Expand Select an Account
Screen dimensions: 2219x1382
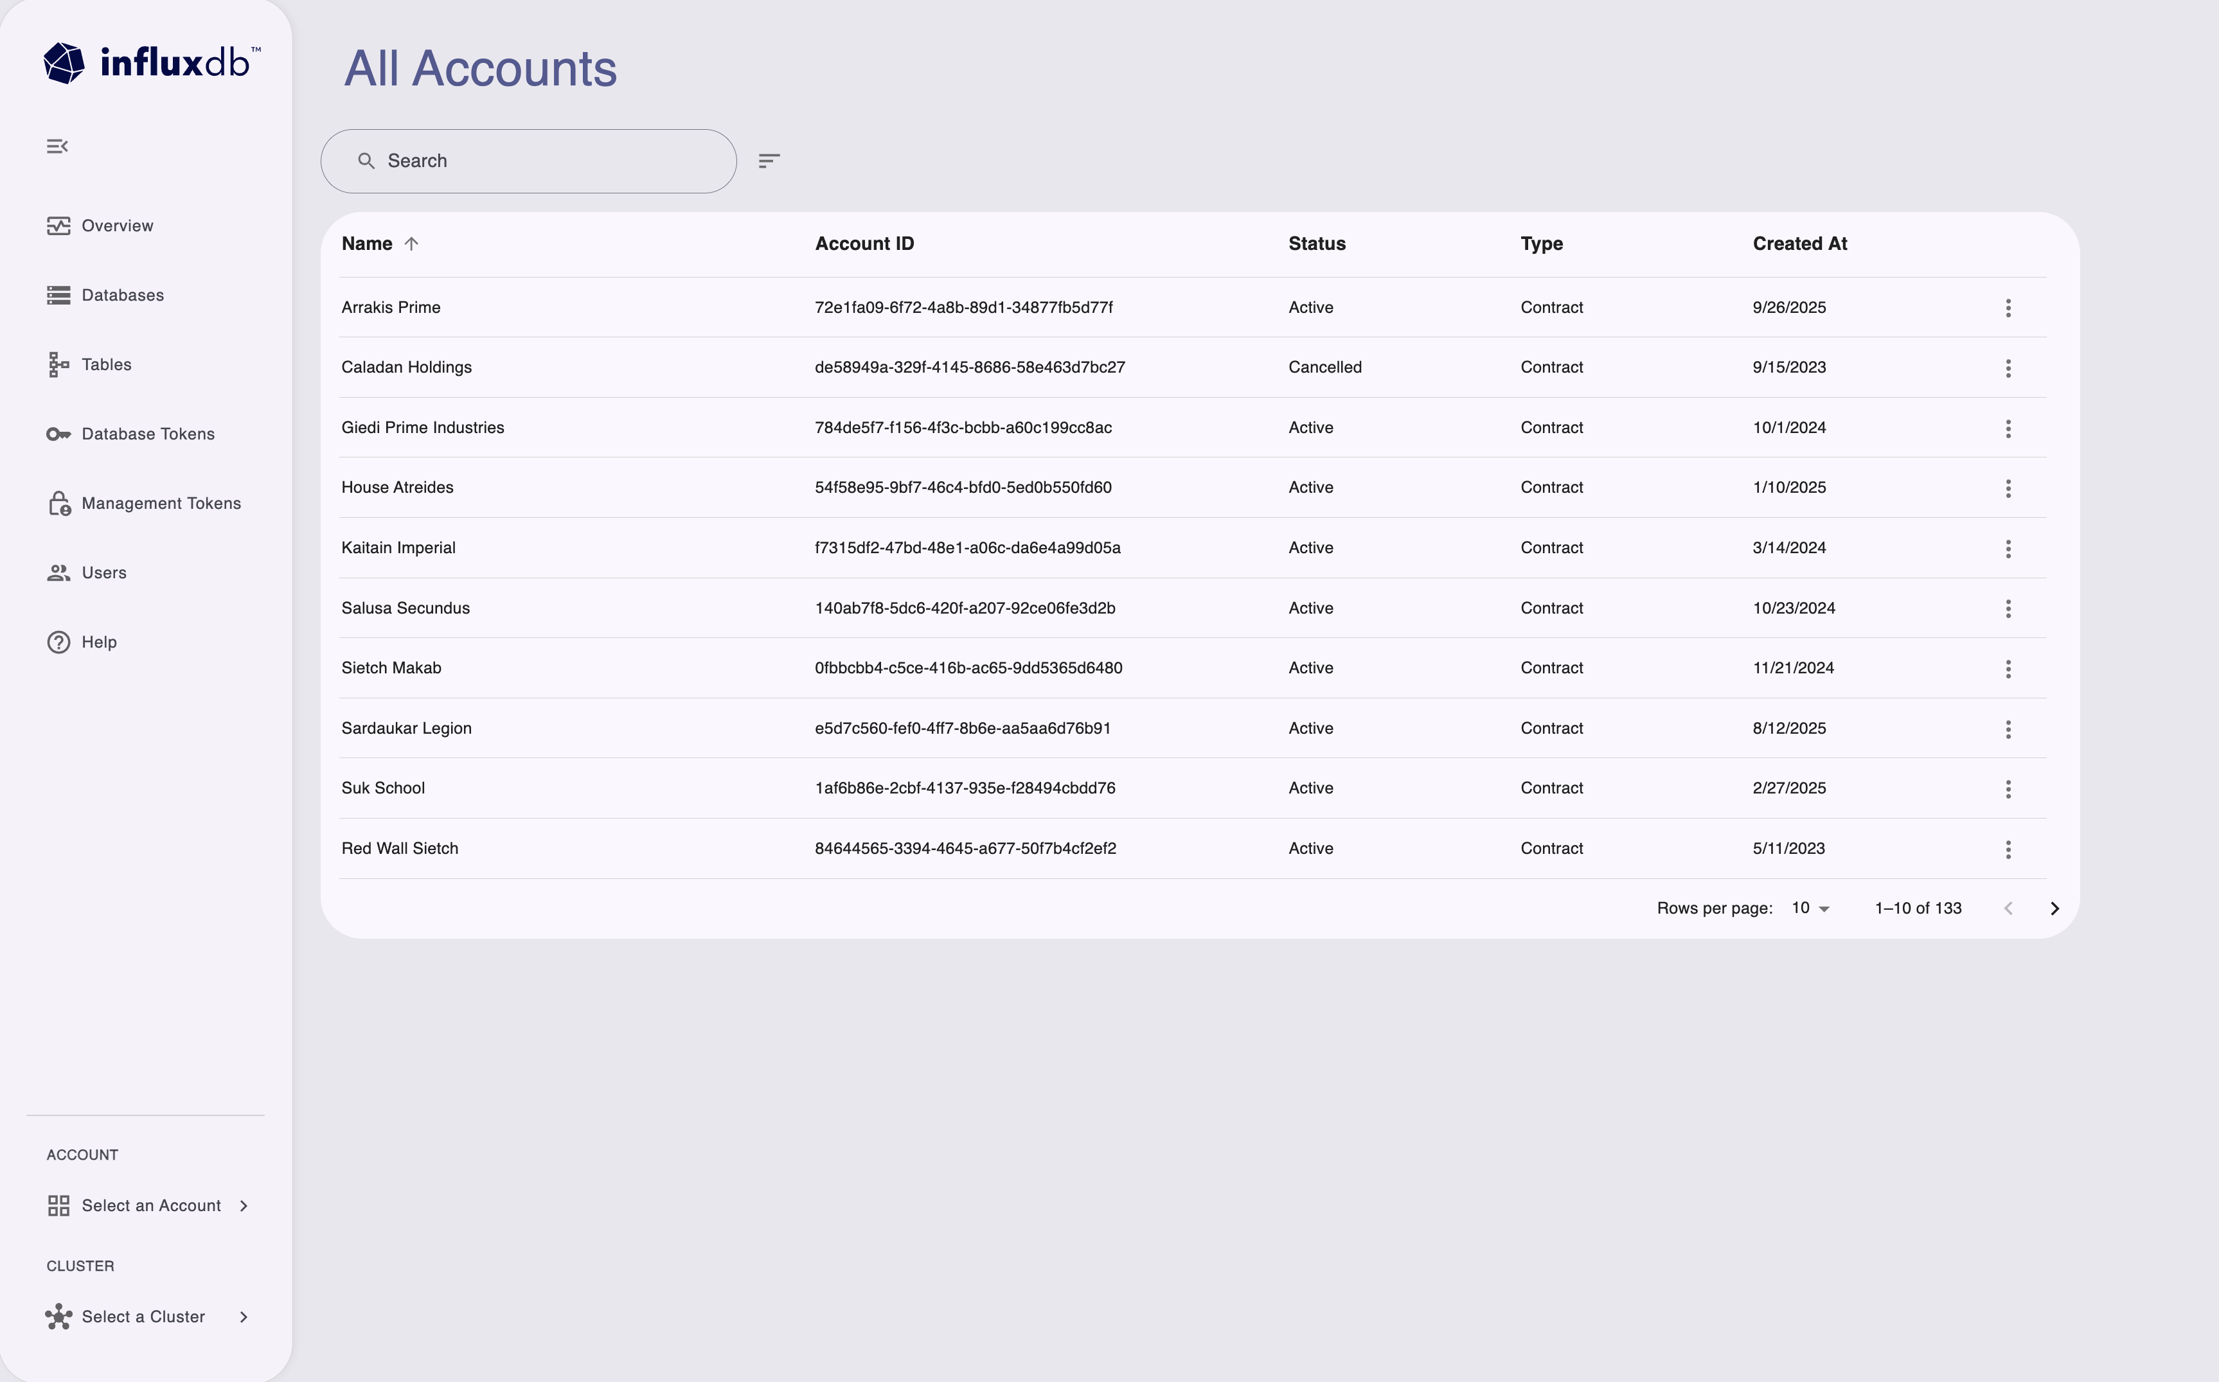point(151,1205)
